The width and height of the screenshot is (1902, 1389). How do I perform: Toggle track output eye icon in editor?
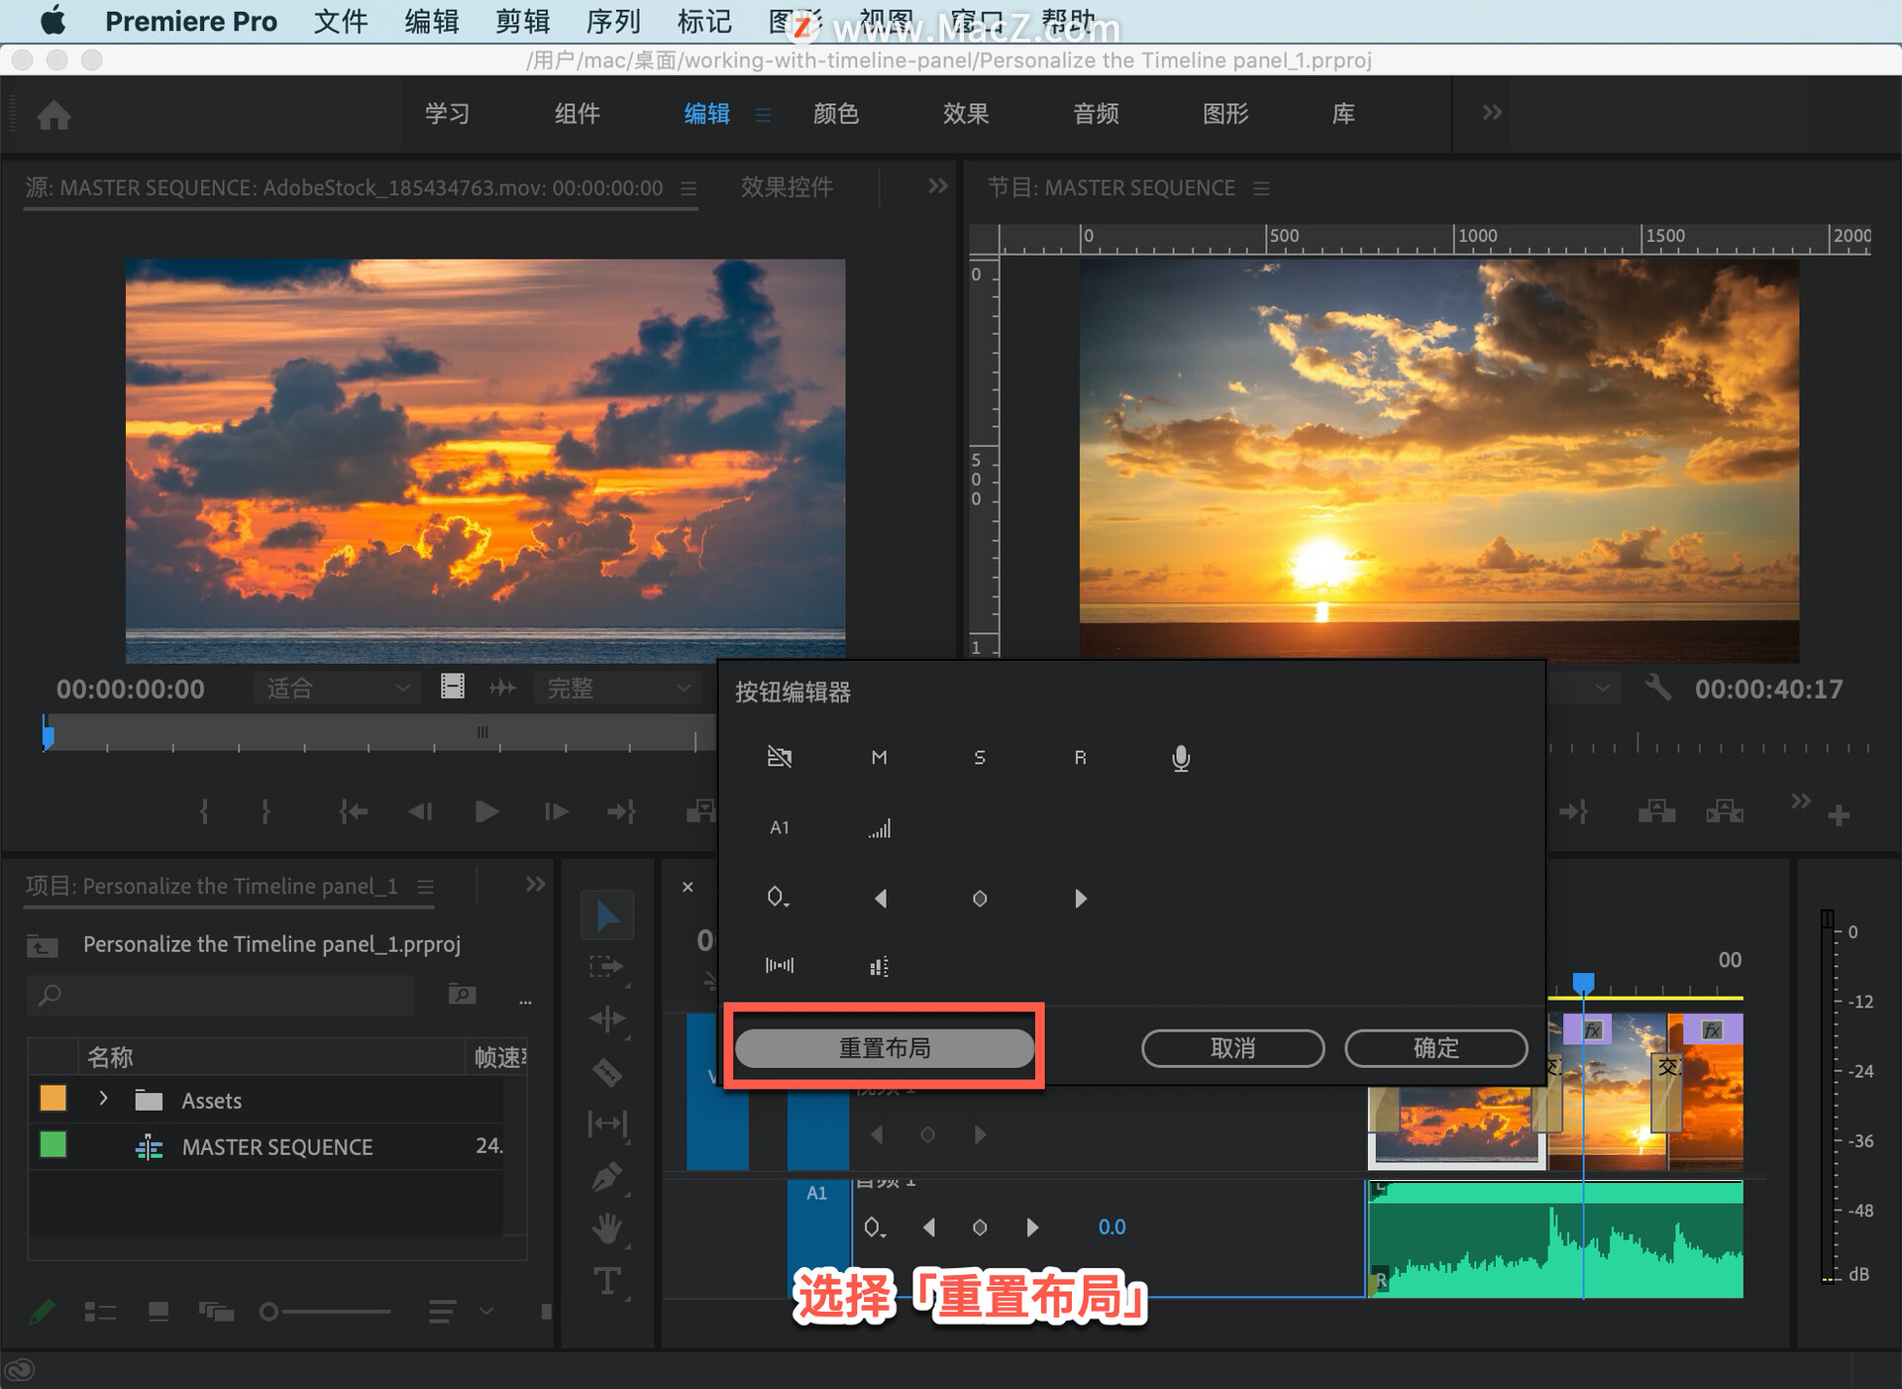point(779,758)
